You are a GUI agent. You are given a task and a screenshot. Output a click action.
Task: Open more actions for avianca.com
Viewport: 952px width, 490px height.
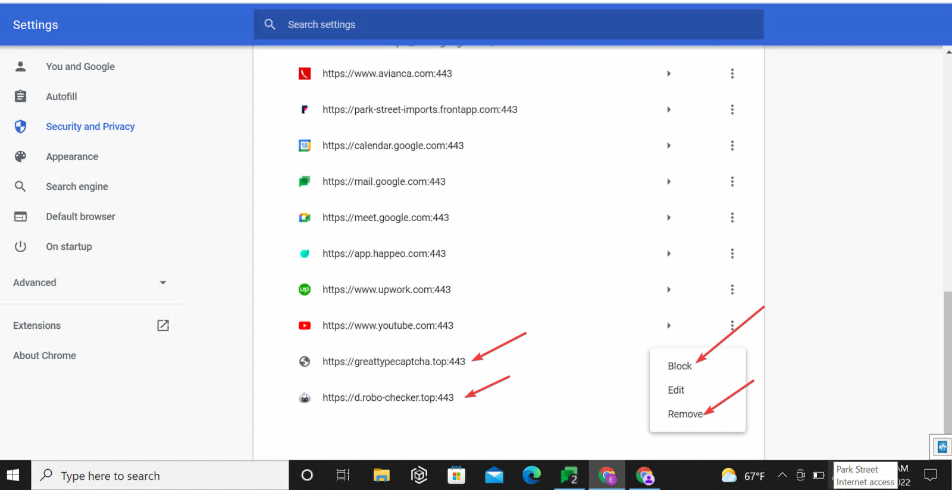click(732, 74)
